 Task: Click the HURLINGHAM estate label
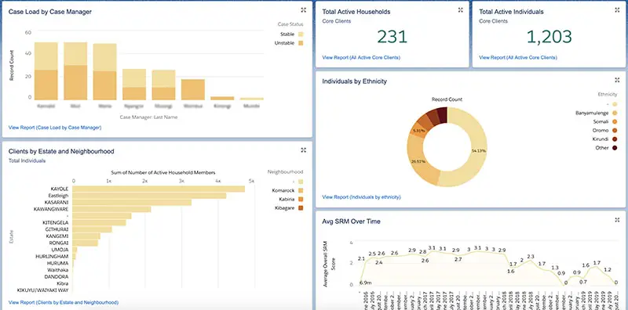coord(52,257)
